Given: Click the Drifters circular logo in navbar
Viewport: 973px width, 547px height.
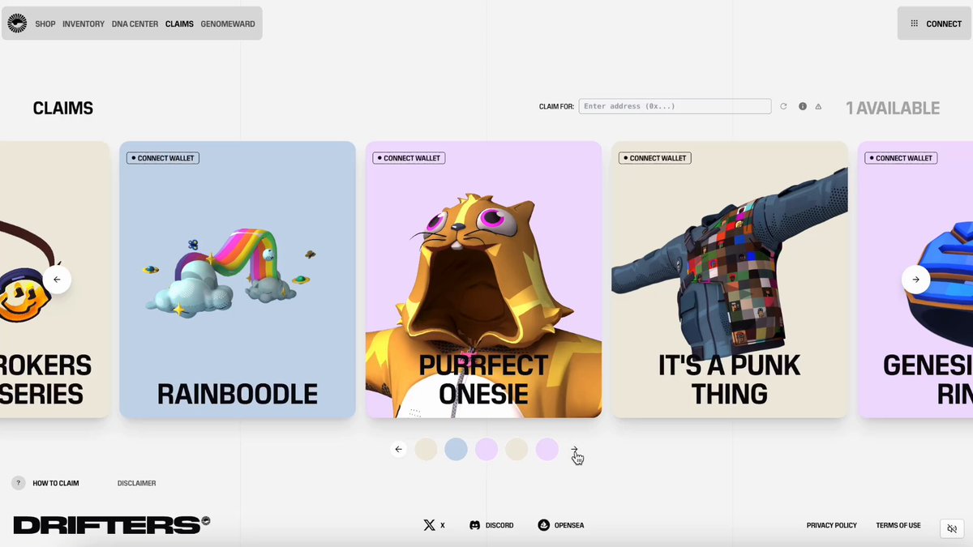Looking at the screenshot, I should pos(17,24).
